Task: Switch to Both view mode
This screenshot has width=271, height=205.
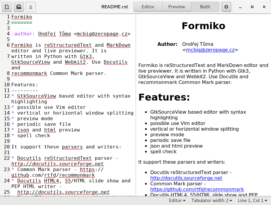Action: [x=205, y=7]
